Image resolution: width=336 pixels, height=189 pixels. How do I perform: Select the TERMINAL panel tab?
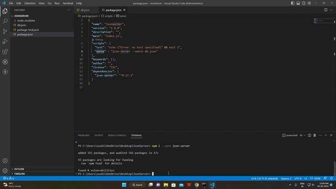click(136, 135)
